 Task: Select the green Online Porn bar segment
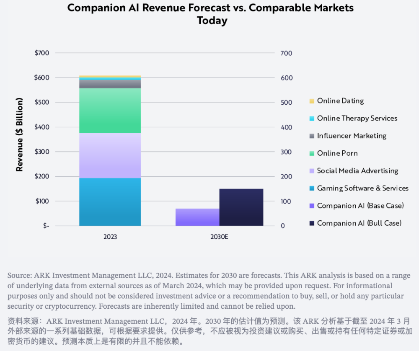(x=110, y=111)
